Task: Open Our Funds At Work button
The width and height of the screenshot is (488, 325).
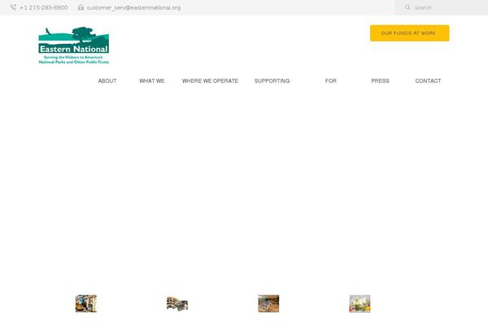Action: 410,33
